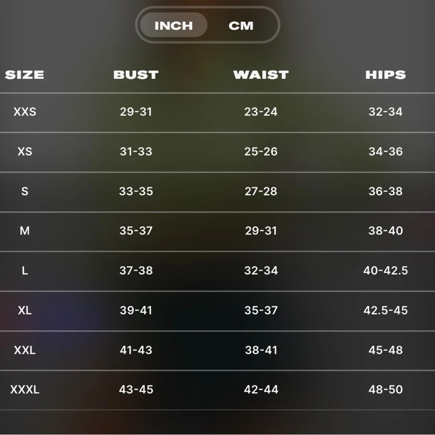The height and width of the screenshot is (435, 435).
Task: Click the HIPS column header
Action: tap(385, 75)
